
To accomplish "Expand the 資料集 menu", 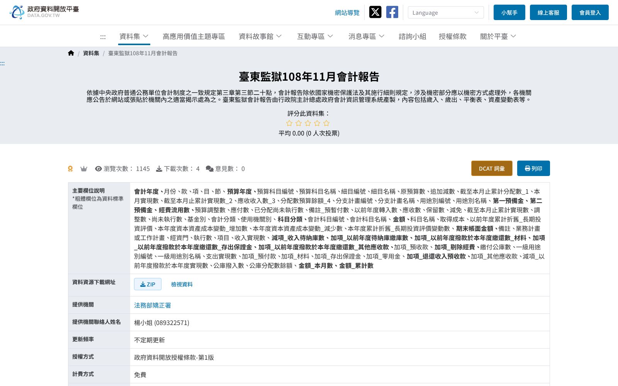I will pos(134,36).
